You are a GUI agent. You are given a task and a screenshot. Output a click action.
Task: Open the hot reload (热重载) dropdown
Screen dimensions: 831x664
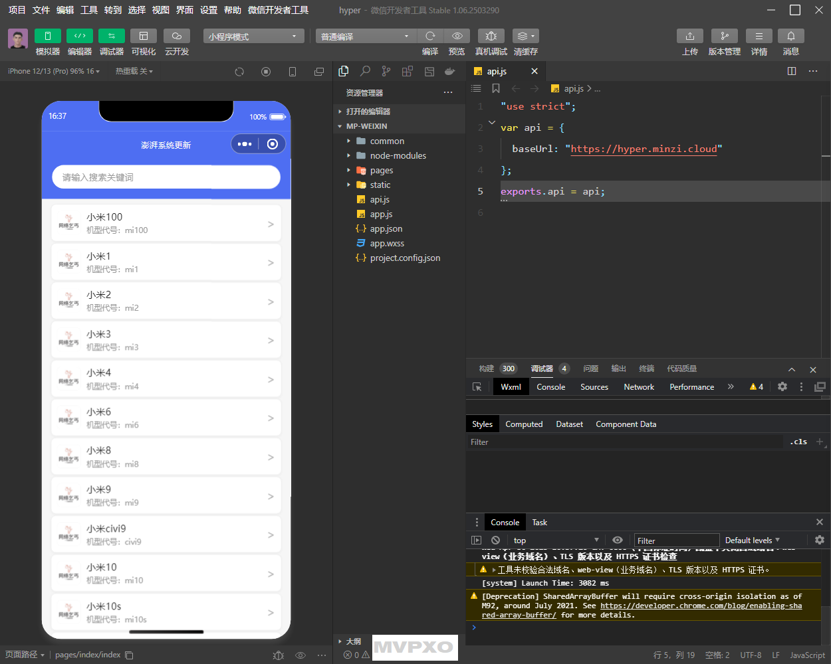pos(134,71)
